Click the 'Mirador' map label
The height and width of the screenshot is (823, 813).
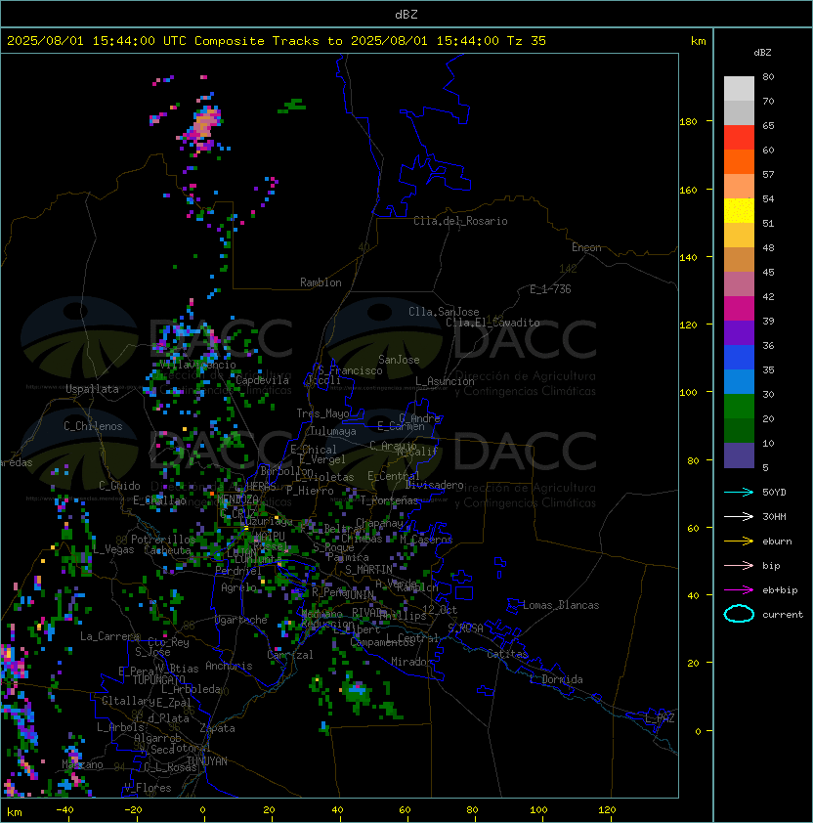pos(411,662)
